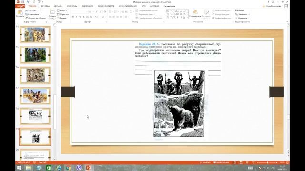The width and height of the screenshot is (305, 171).
Task: Switch to the Вставка ribbon tab
Action: [x=45, y=6]
